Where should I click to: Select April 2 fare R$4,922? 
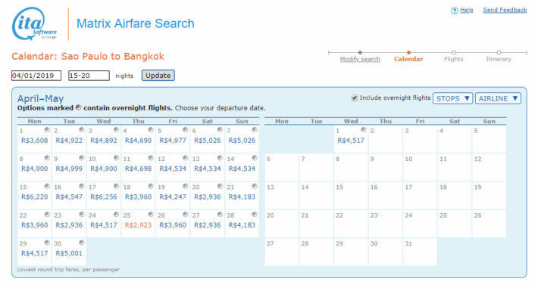pos(69,141)
